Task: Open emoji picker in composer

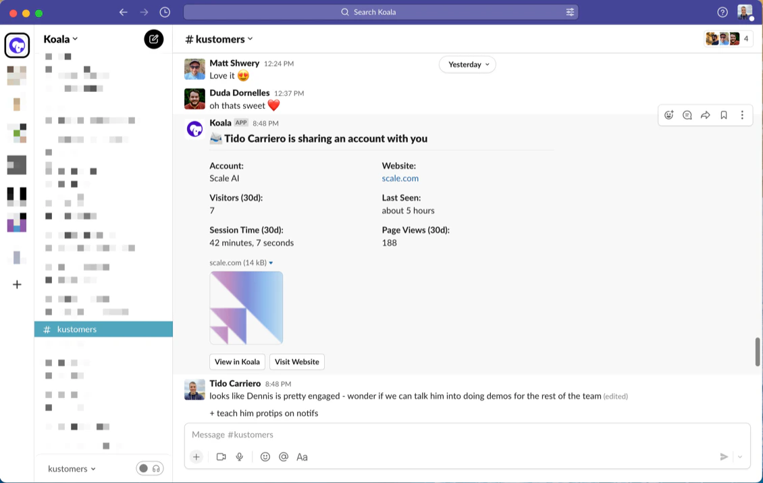Action: point(265,457)
